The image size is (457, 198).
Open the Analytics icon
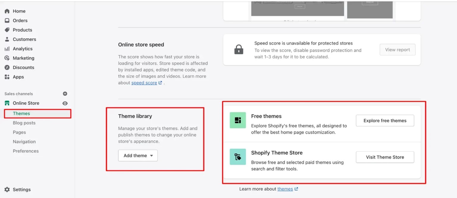(7, 48)
